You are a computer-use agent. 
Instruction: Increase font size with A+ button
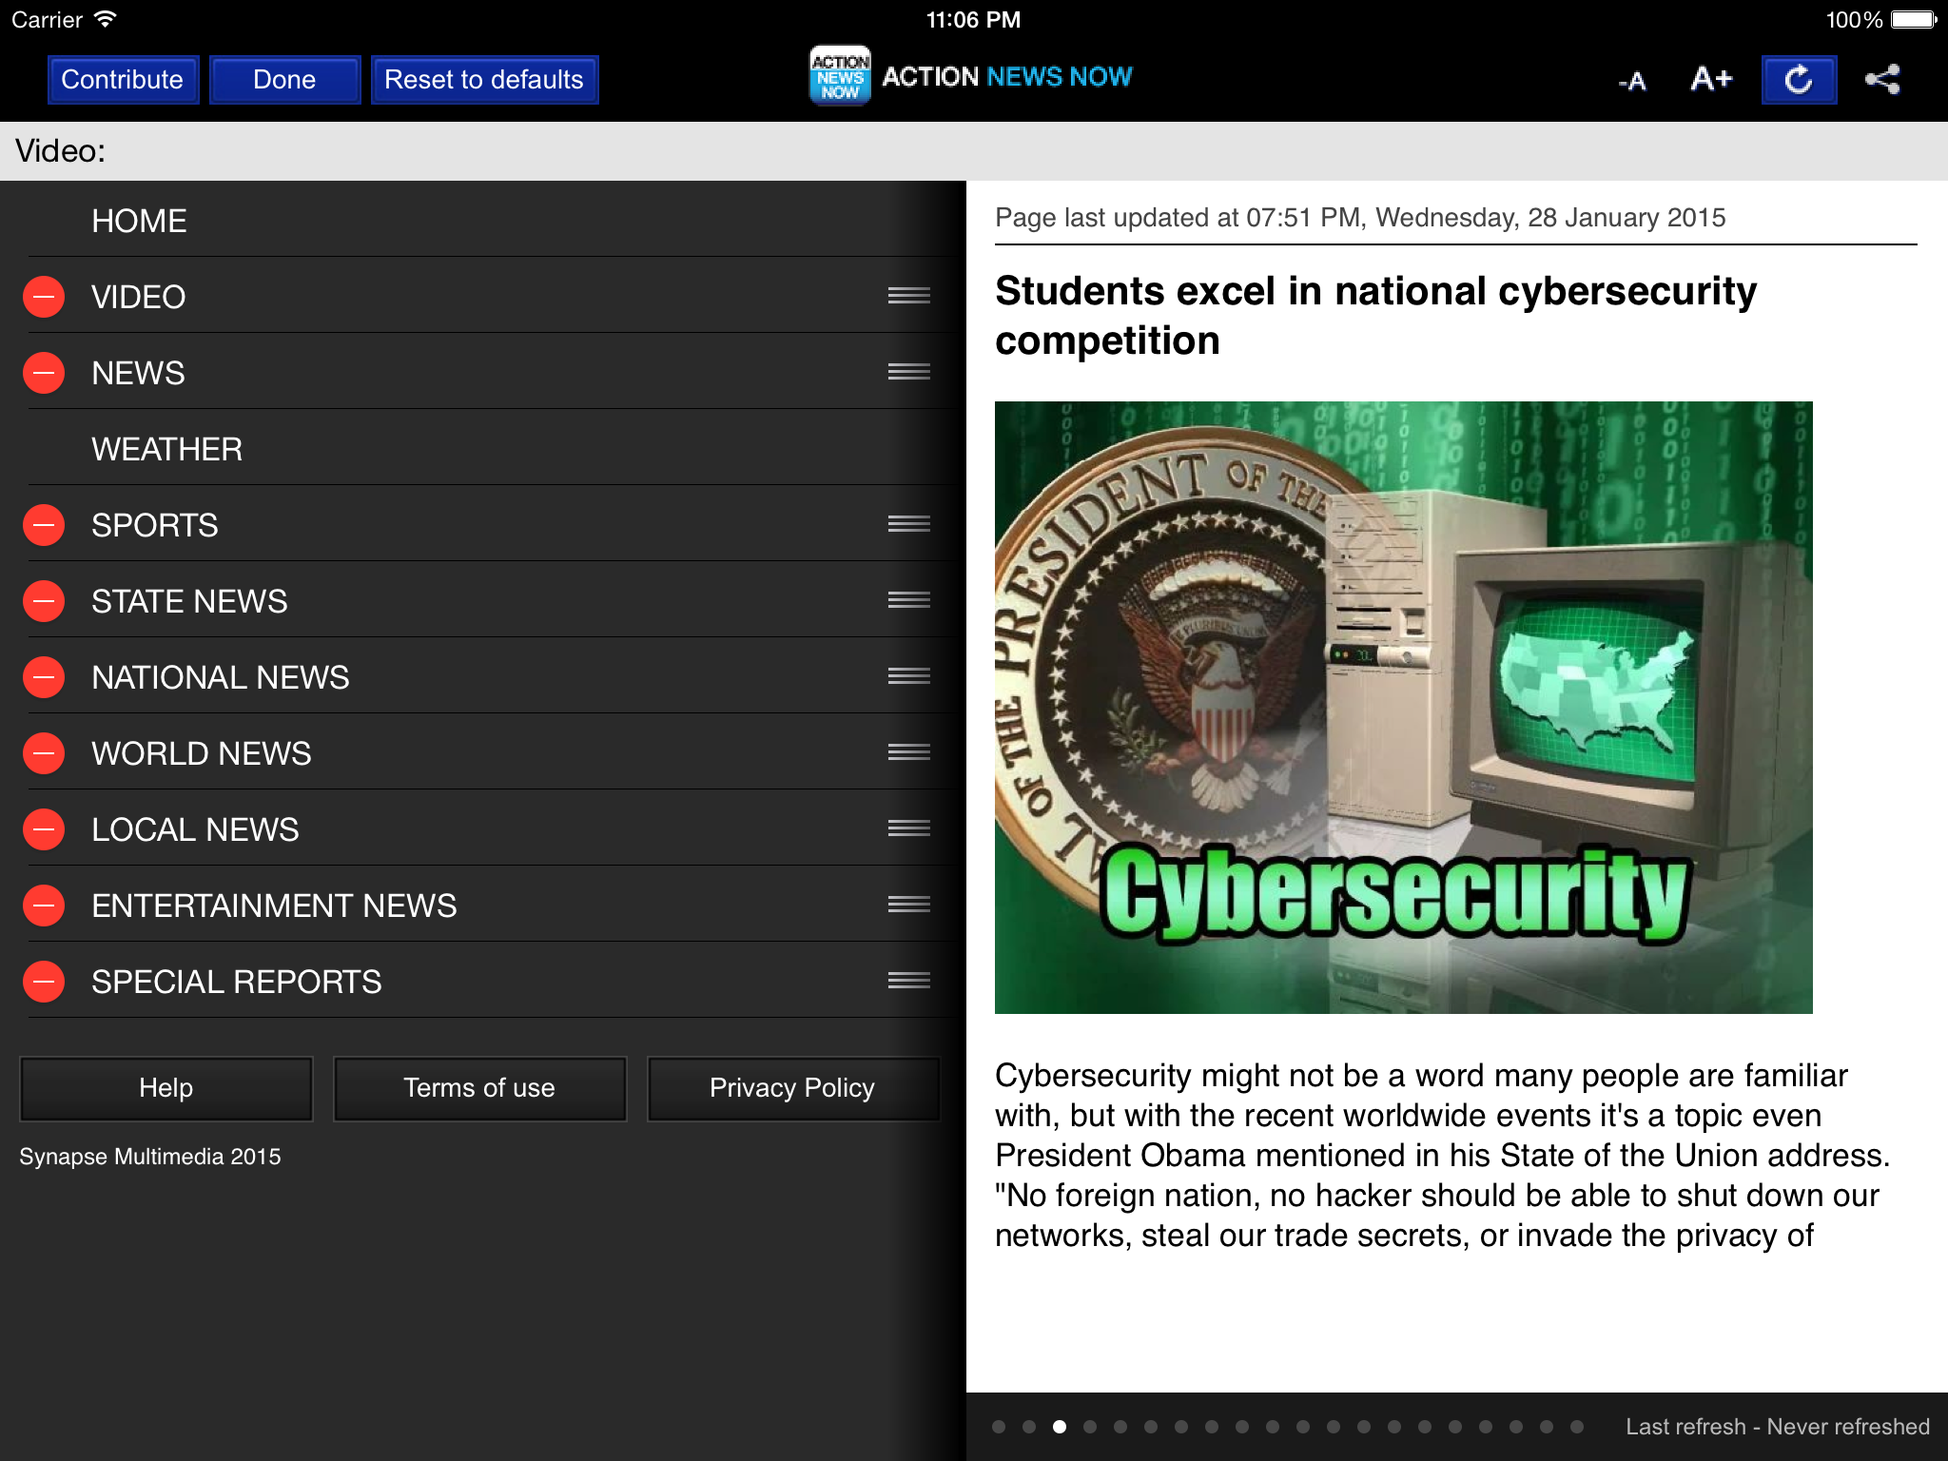(x=1711, y=79)
